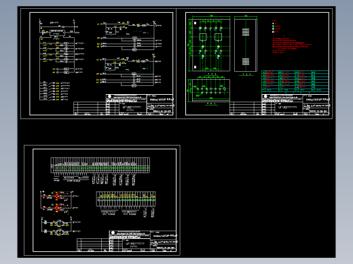This screenshot has width=353, height=264.
Task: Click the red circular symbols in bottom sheet
Action: point(58,202)
